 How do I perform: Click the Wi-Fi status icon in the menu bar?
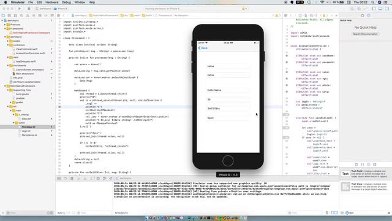coord(322,2)
